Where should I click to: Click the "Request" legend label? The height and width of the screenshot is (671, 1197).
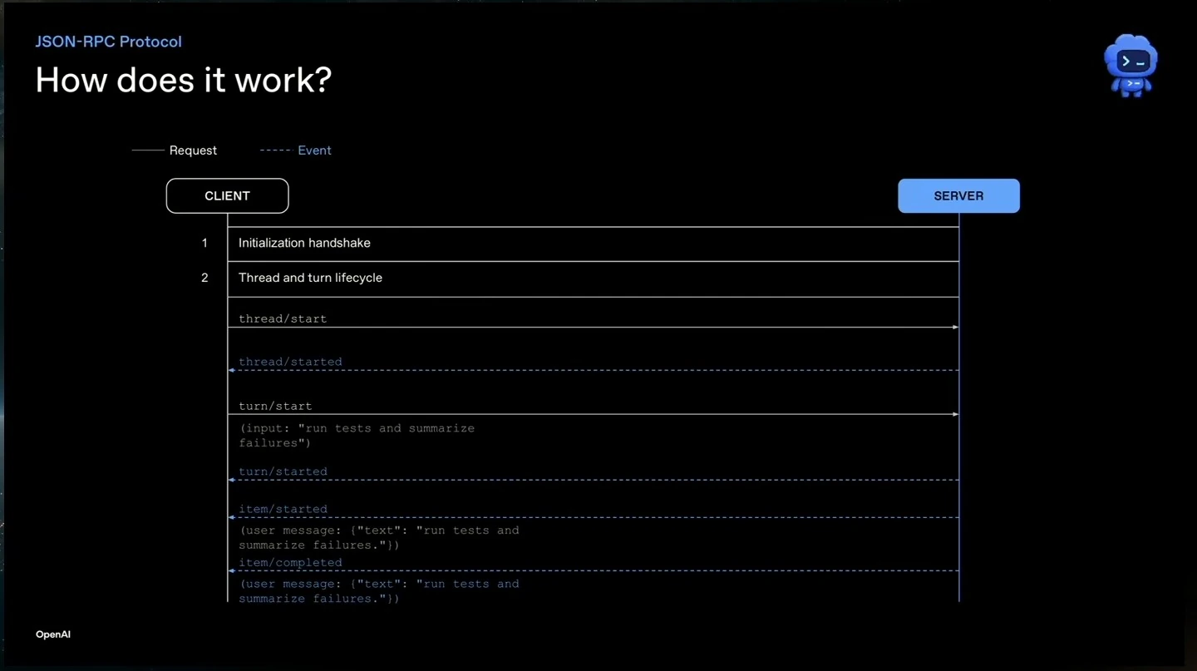tap(193, 150)
